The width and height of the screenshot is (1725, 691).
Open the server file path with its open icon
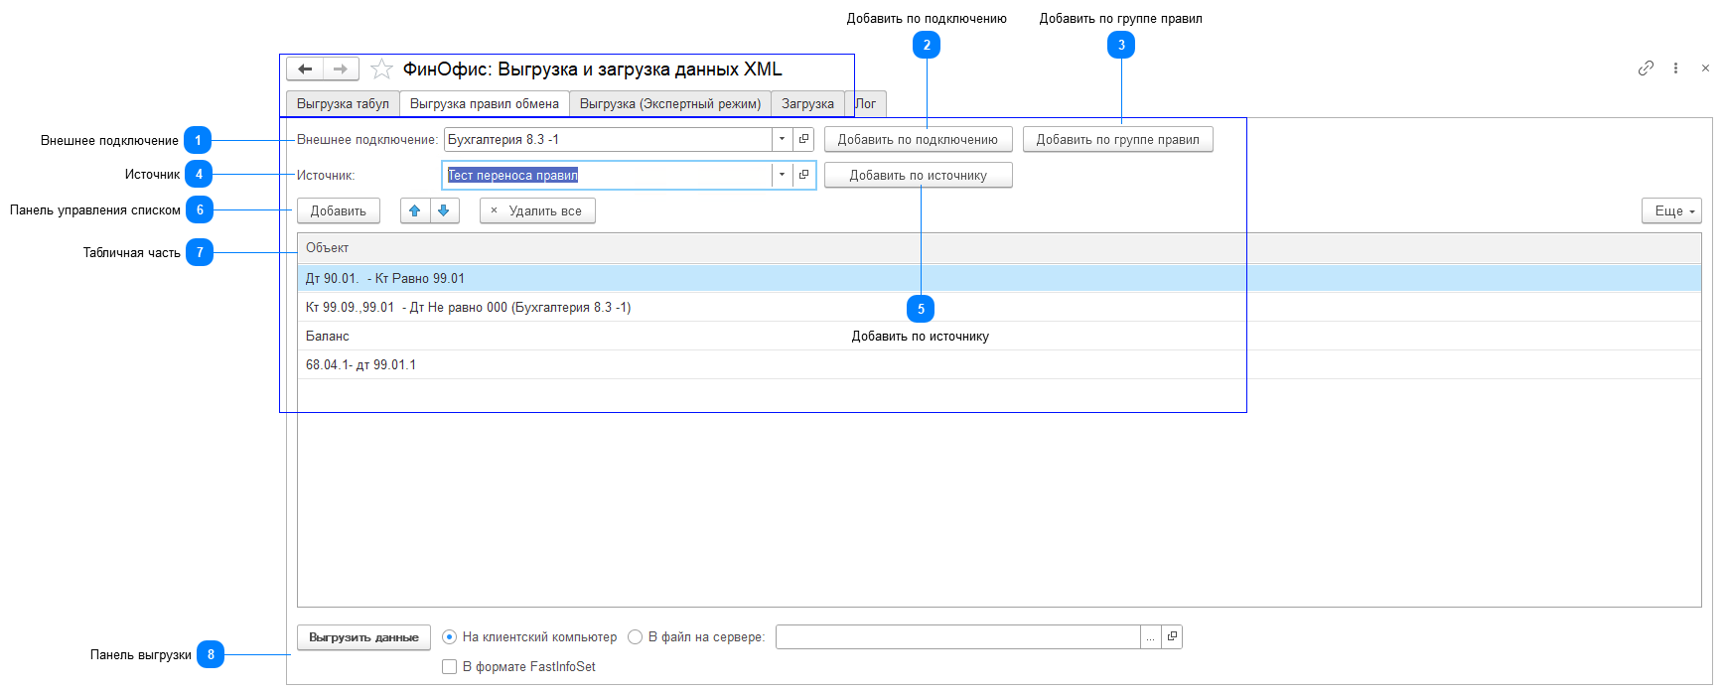(1172, 636)
